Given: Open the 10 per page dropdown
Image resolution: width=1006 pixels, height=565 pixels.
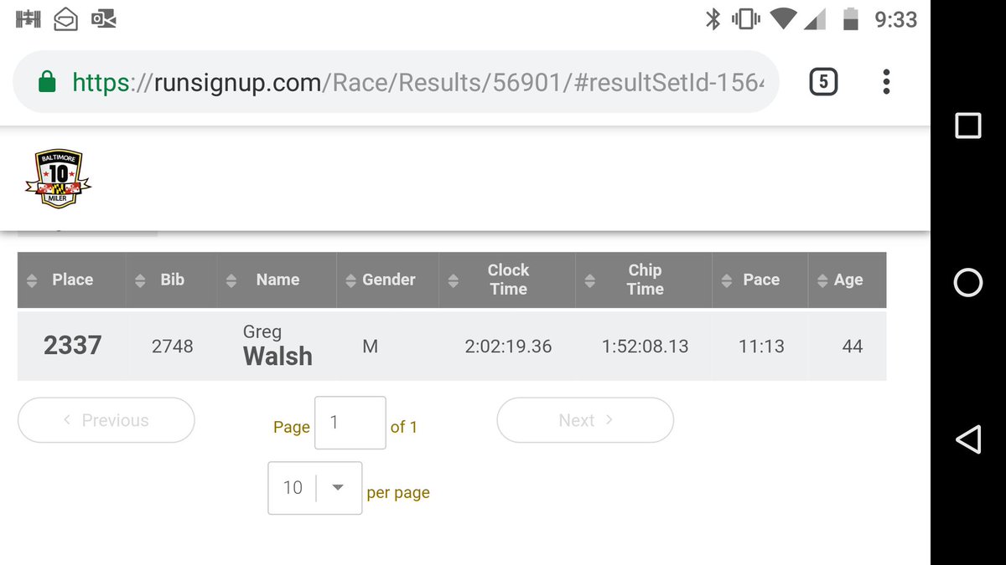Looking at the screenshot, I should pos(314,487).
